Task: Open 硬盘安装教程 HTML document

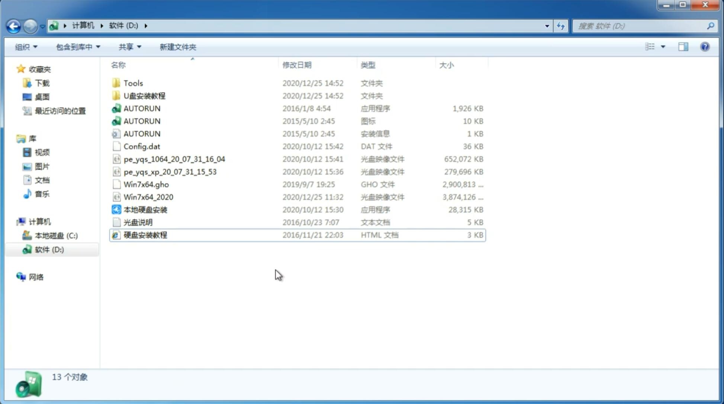Action: point(145,235)
